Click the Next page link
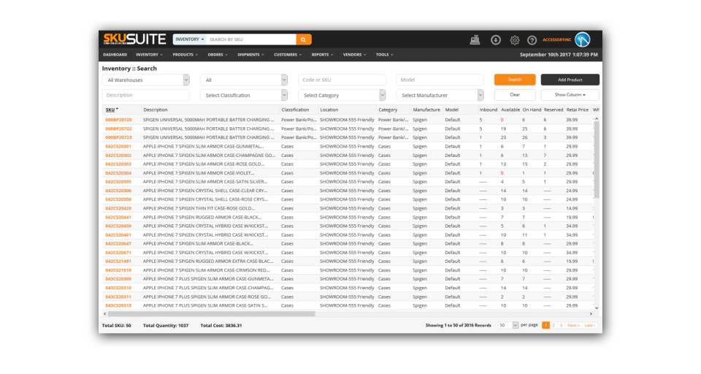Image resolution: width=701 pixels, height=374 pixels. (x=573, y=325)
